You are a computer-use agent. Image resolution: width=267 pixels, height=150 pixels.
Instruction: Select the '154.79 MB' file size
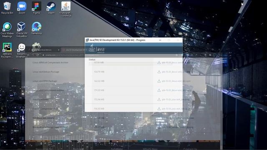tap(99, 72)
